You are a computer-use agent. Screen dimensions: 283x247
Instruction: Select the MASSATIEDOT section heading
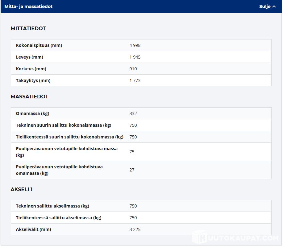29,97
